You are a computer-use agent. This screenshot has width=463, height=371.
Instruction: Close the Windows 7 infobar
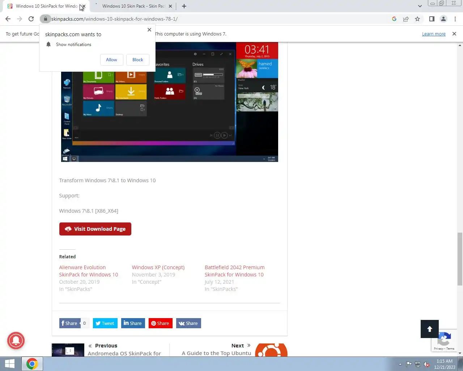(454, 34)
